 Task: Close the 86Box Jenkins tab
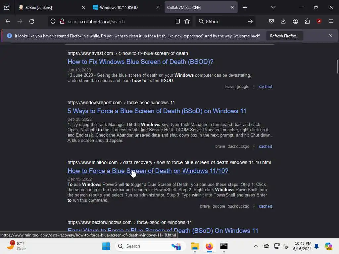coord(83,7)
